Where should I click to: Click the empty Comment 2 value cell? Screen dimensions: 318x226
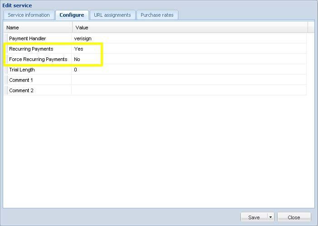coord(189,90)
